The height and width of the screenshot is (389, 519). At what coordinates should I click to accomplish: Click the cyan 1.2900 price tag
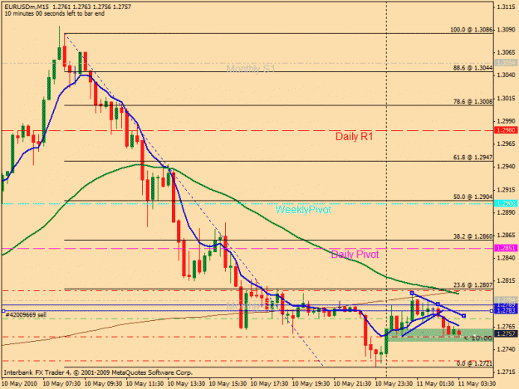[x=506, y=203]
